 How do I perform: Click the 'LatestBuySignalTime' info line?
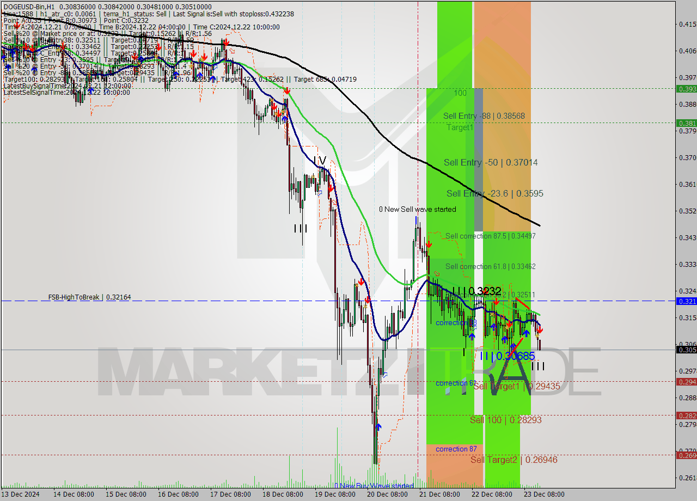(67, 86)
